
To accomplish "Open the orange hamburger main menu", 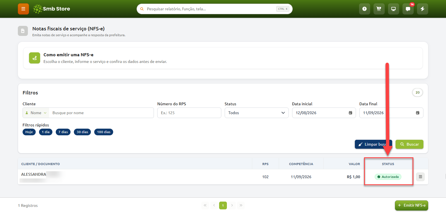I will pos(23,9).
